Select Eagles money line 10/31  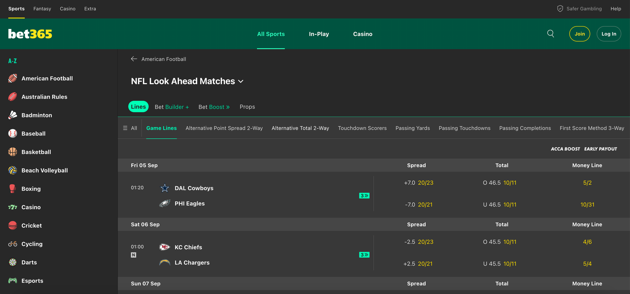coord(587,205)
